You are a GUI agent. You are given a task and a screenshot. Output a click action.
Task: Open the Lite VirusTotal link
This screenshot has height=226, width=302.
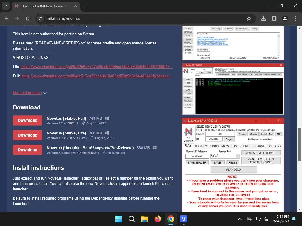tap(97, 67)
